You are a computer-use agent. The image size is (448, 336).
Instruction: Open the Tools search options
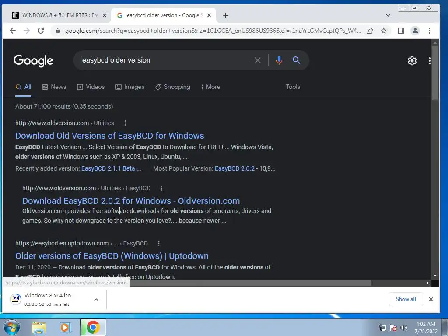(293, 87)
